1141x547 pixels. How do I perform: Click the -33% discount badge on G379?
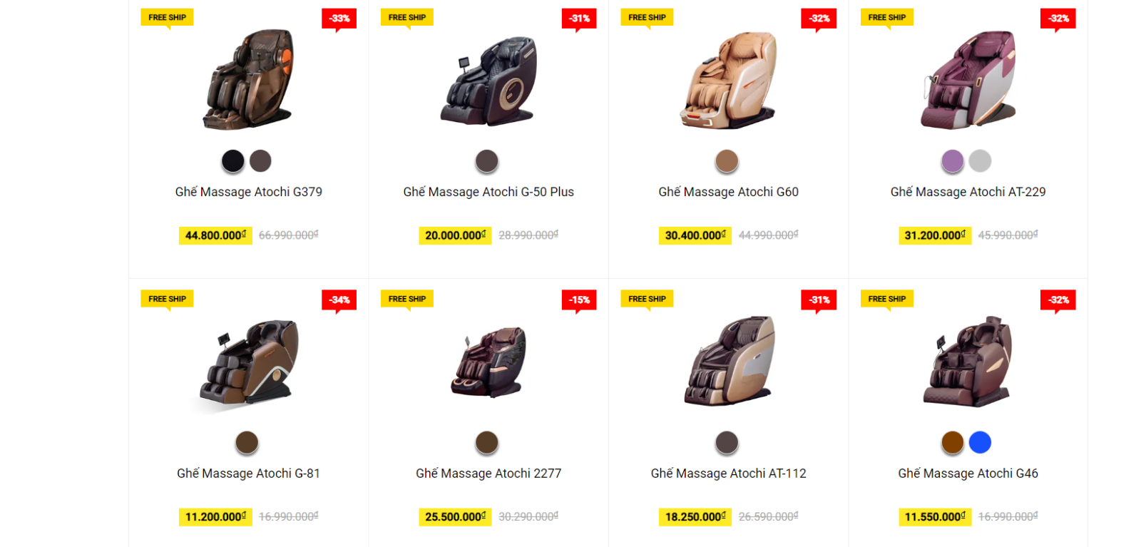[x=339, y=19]
